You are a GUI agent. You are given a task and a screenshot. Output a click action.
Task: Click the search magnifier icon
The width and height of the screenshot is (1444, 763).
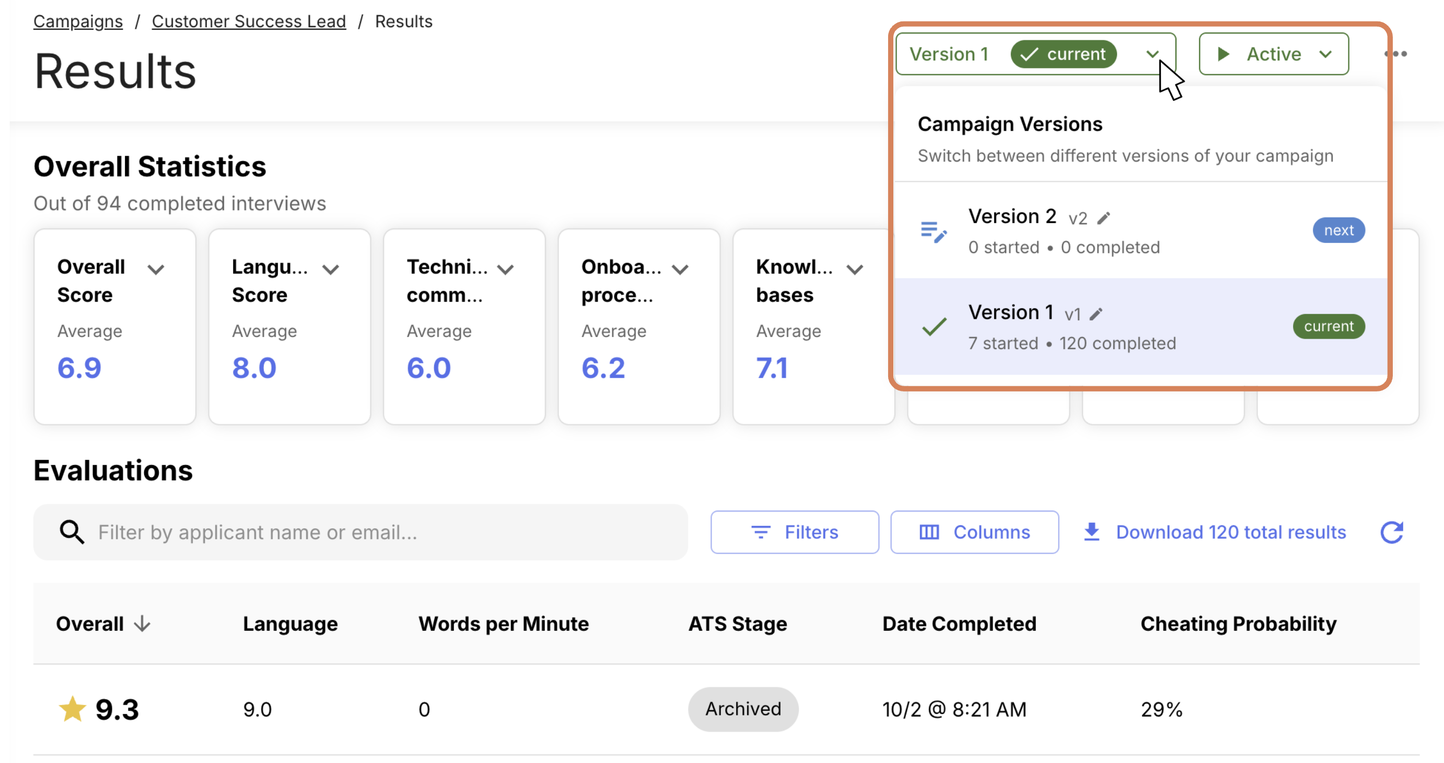pos(72,532)
